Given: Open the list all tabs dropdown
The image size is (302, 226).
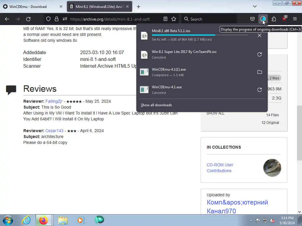Looking at the screenshot, I should [x=255, y=6].
